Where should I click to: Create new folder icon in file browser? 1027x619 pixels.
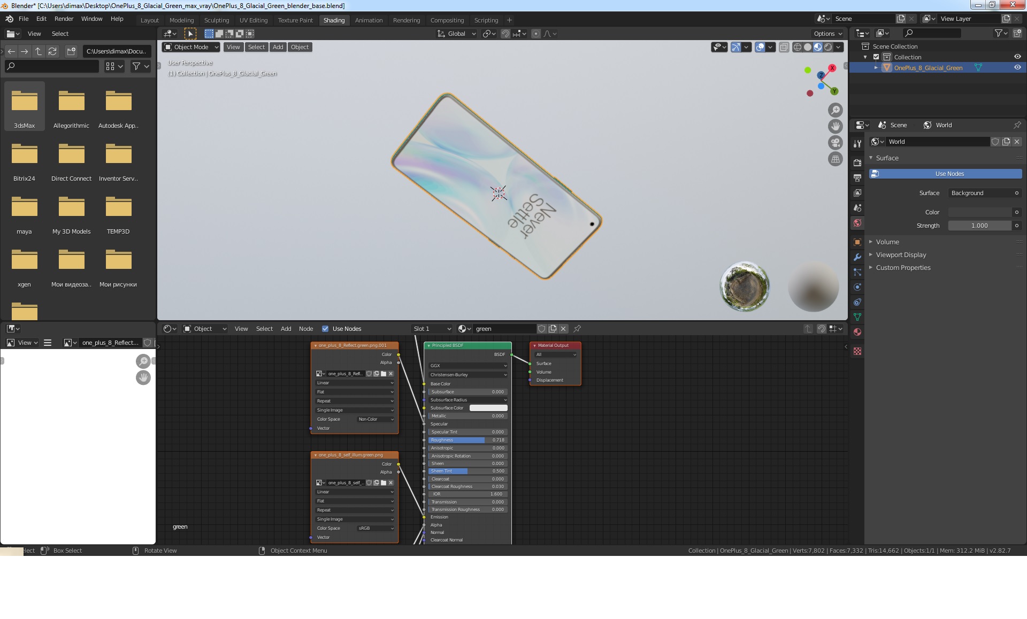pyautogui.click(x=71, y=51)
